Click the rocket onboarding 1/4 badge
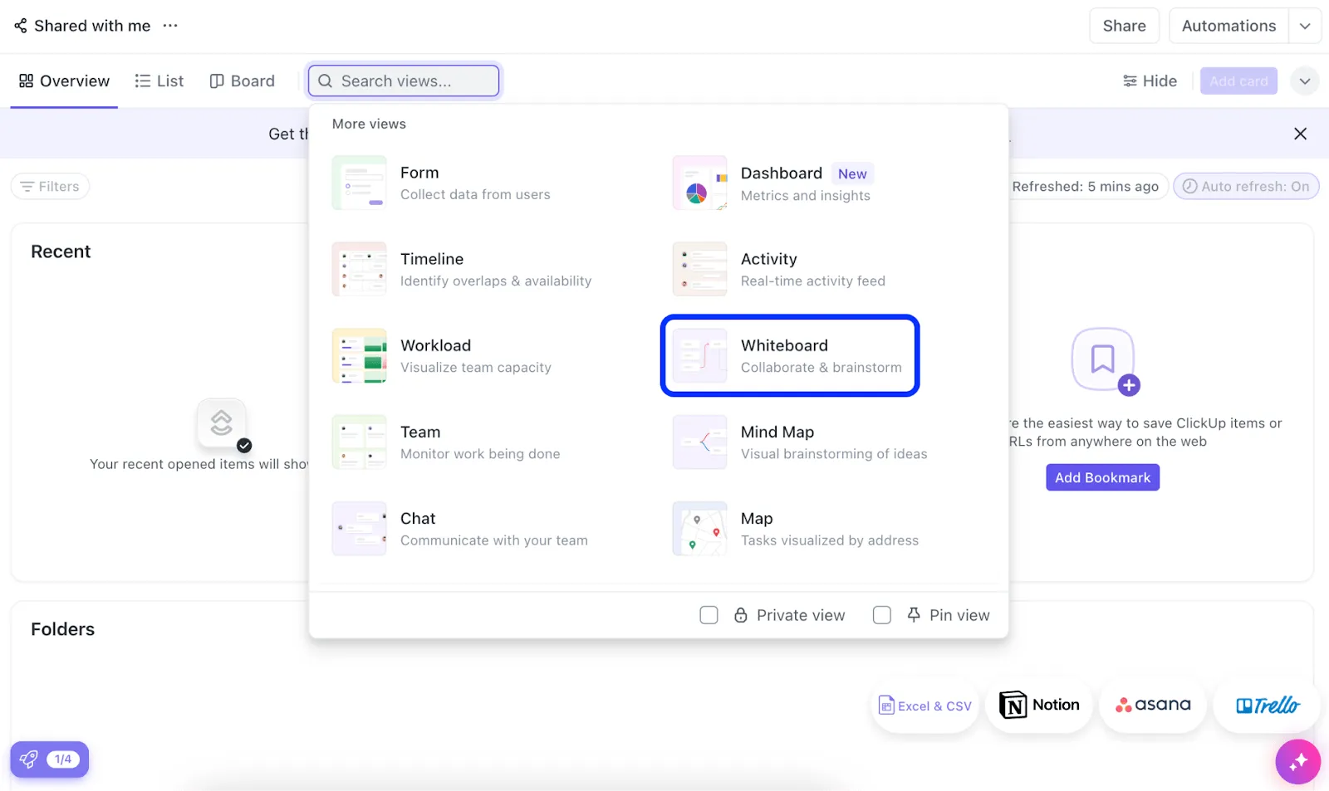The width and height of the screenshot is (1329, 791). coord(49,759)
